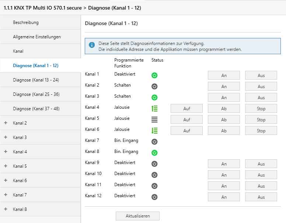Viewport: 286px width, 223px height.
Task: Turn Kanal 3 on with An
Action: 224,98
